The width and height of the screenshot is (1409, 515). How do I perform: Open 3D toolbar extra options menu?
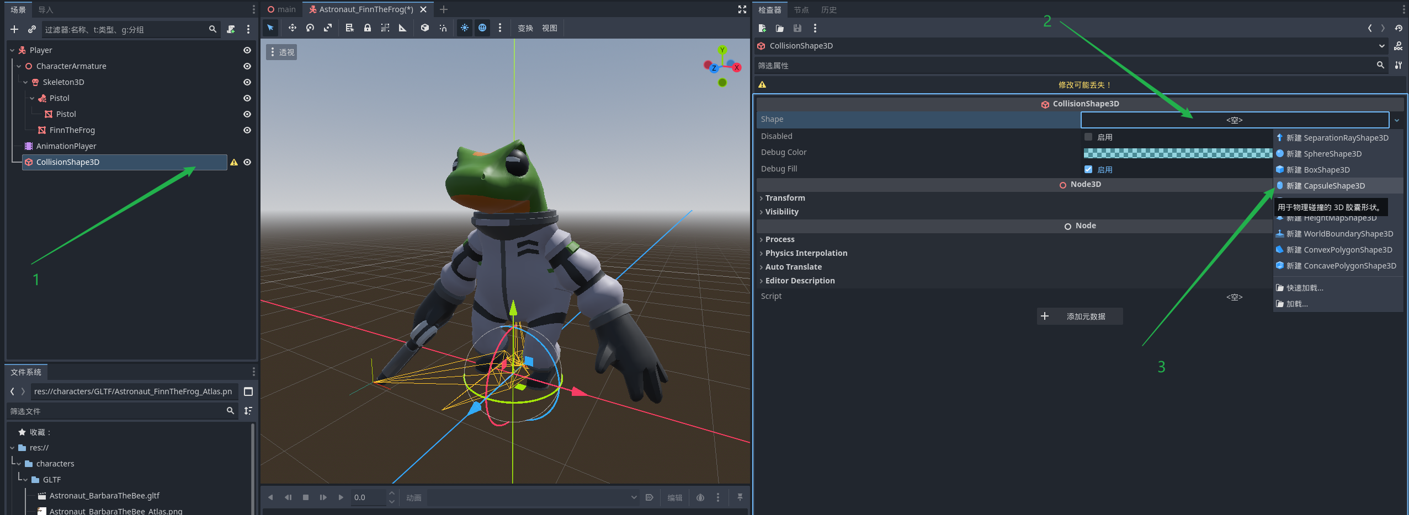point(500,28)
